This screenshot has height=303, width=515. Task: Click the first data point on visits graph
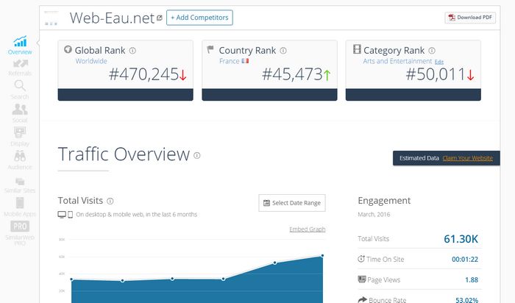pos(71,279)
